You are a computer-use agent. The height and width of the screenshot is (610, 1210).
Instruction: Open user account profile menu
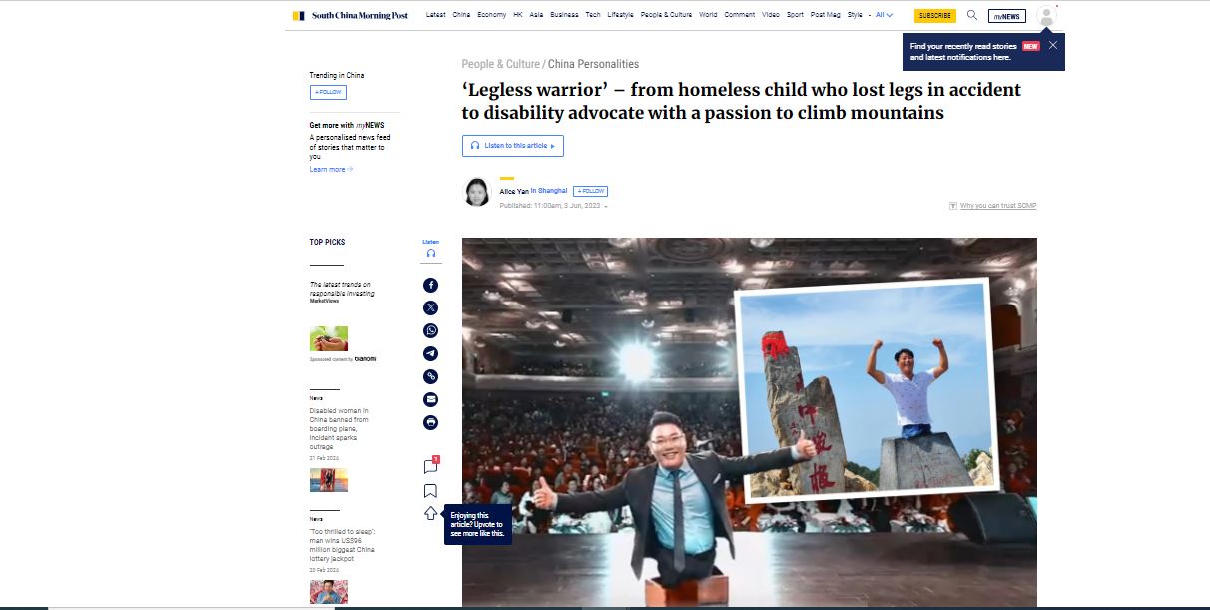(x=1046, y=16)
